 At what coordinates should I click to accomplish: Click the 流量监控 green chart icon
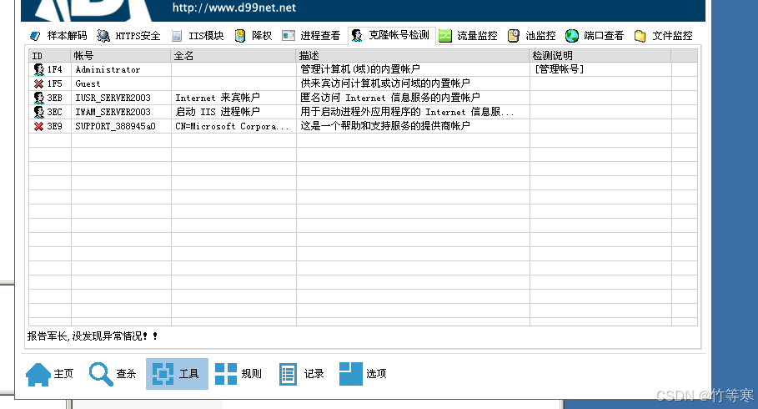(444, 36)
